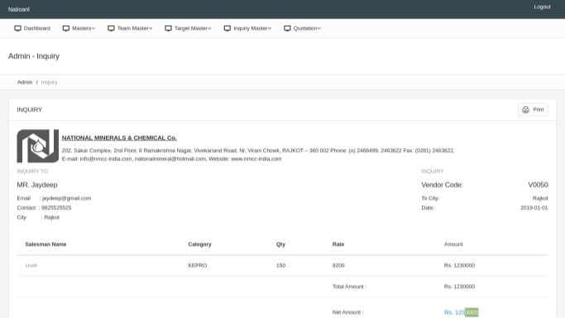This screenshot has width=565, height=318.
Task: Click the Admin - Inquiry page title
Action: tap(34, 56)
